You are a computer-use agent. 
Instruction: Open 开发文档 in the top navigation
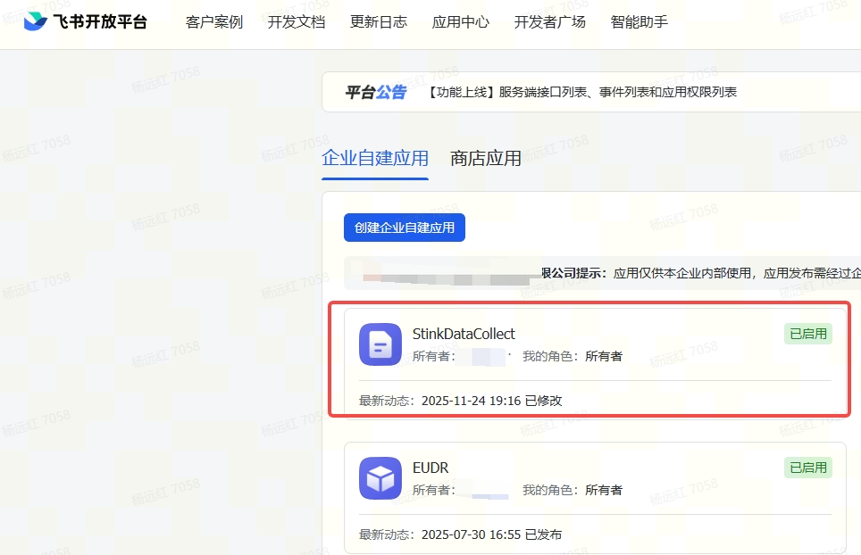297,22
